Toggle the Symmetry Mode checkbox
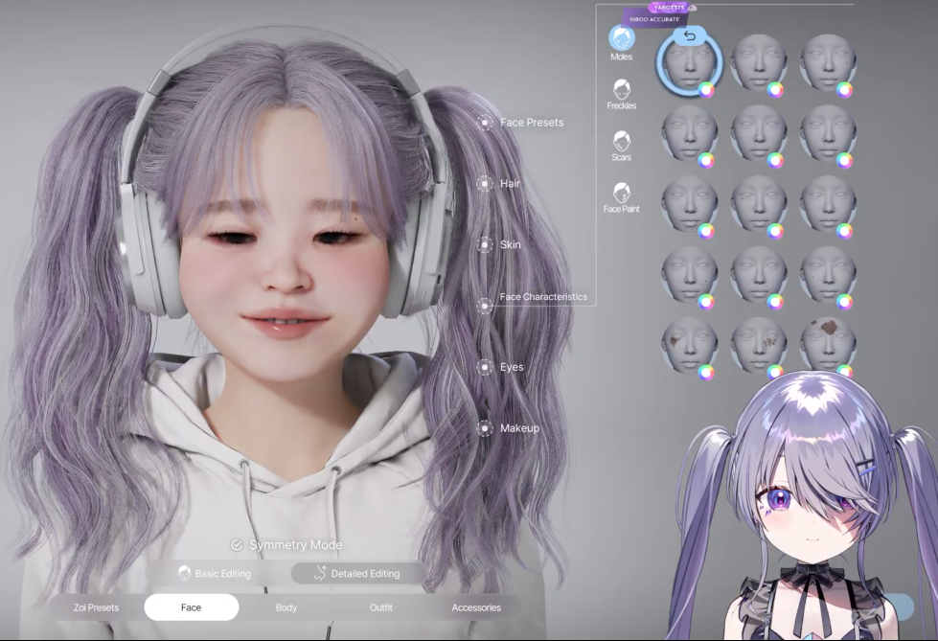The width and height of the screenshot is (938, 641). 237,545
